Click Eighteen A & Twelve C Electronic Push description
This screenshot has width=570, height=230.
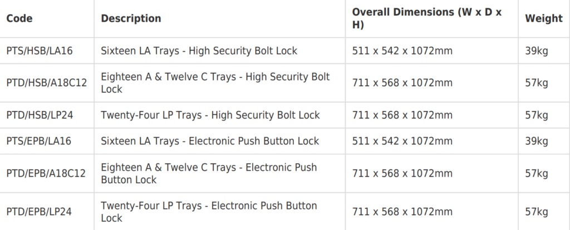pyautogui.click(x=209, y=173)
